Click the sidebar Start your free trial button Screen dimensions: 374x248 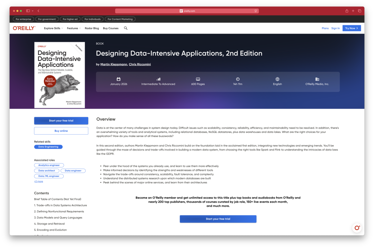click(x=61, y=121)
